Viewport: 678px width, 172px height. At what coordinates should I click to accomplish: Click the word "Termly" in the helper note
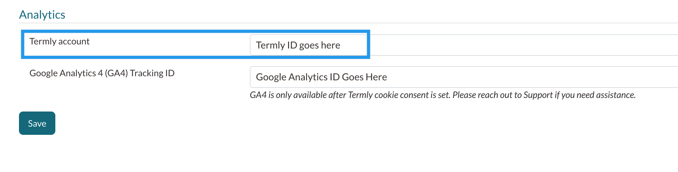360,95
